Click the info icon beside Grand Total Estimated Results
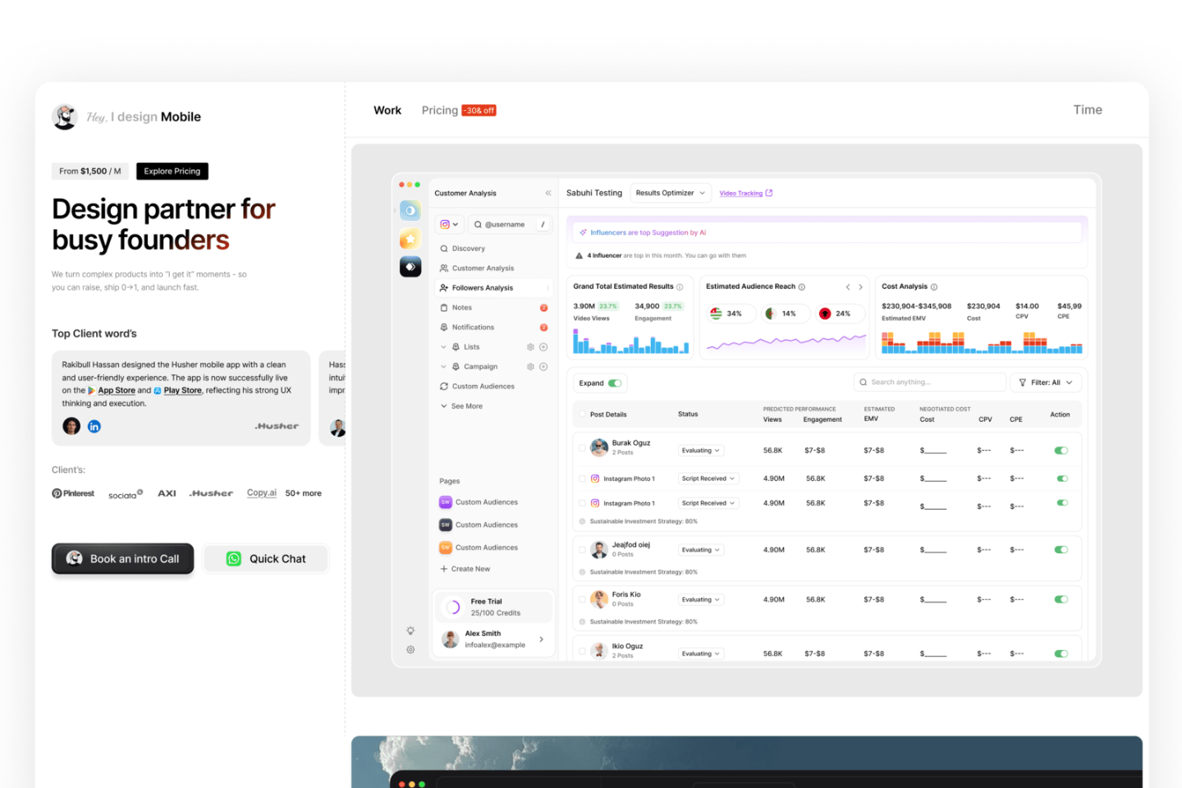The width and height of the screenshot is (1182, 788). 680,286
